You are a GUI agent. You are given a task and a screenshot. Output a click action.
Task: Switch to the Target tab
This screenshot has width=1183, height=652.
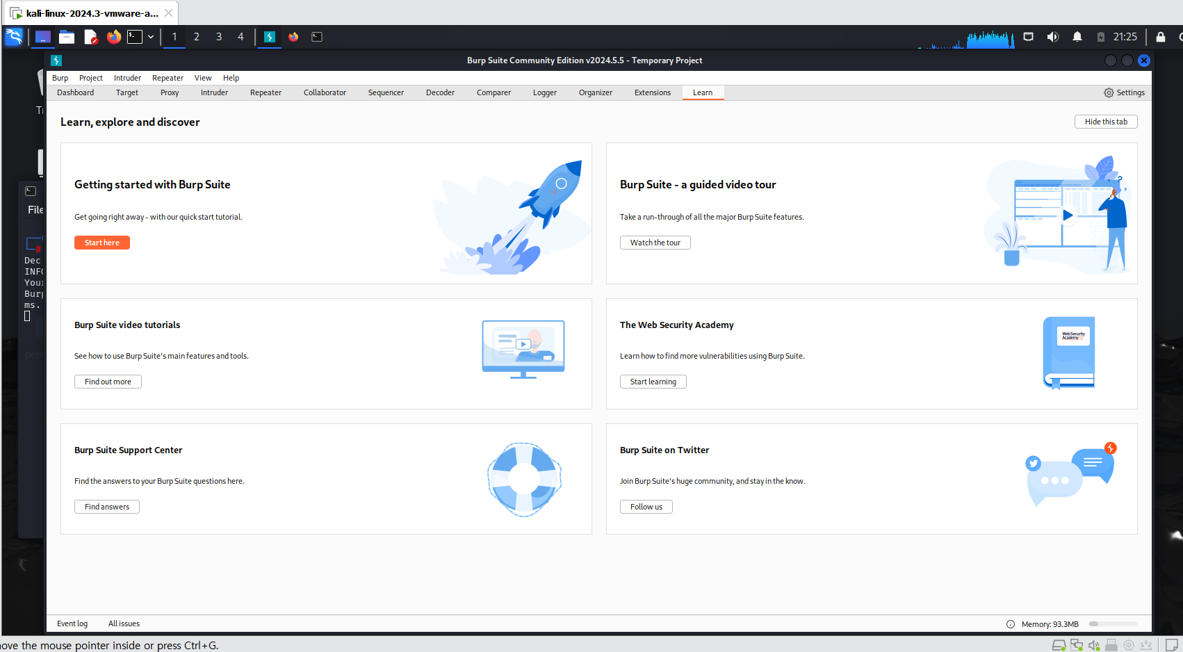[127, 92]
